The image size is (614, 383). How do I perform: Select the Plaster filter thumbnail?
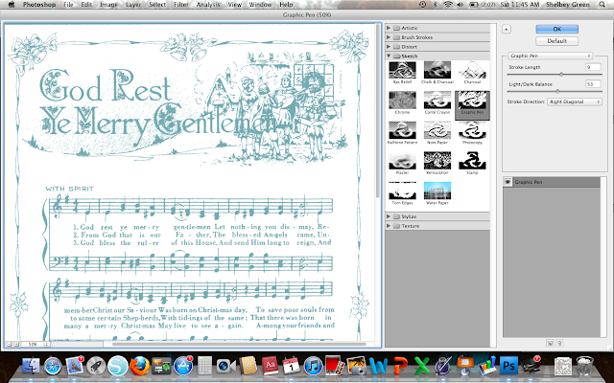pyautogui.click(x=402, y=163)
